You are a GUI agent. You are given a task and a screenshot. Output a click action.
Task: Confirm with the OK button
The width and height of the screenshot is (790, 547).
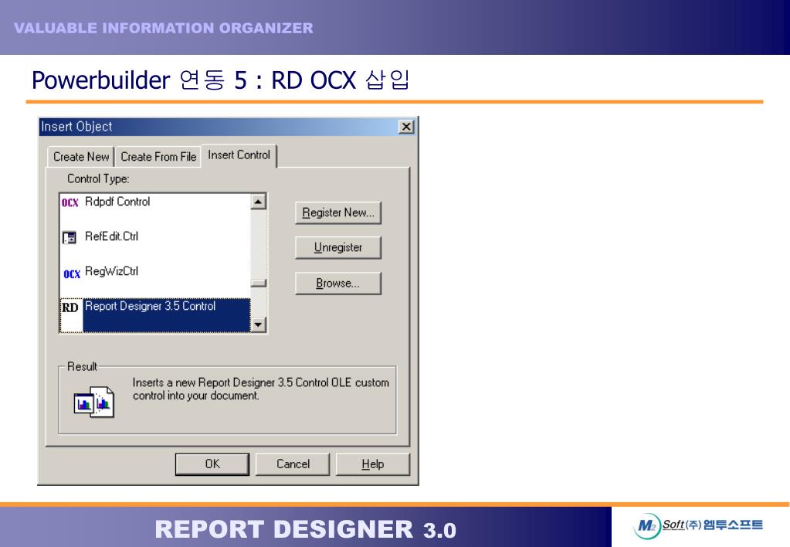point(212,464)
